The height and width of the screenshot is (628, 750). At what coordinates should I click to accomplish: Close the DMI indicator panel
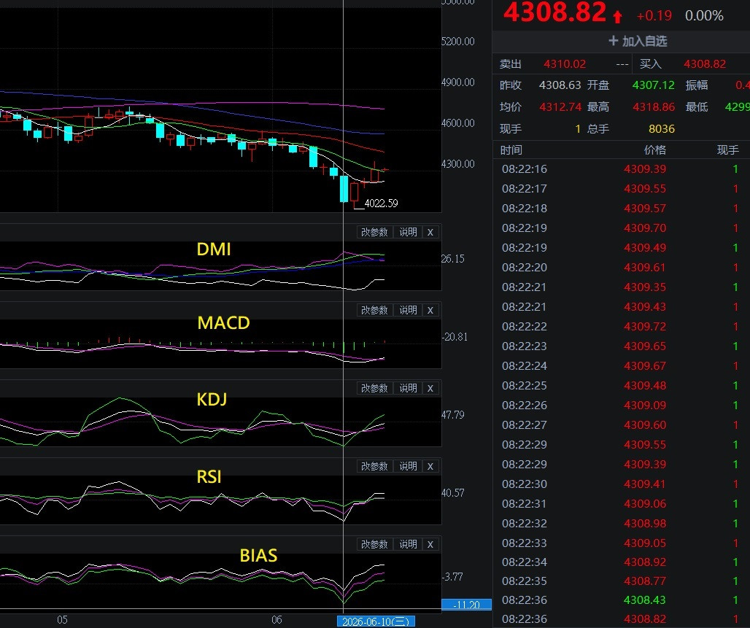coord(430,233)
